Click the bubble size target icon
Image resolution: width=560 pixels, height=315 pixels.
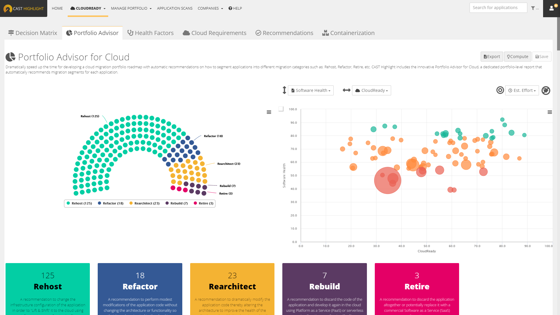pyautogui.click(x=500, y=90)
